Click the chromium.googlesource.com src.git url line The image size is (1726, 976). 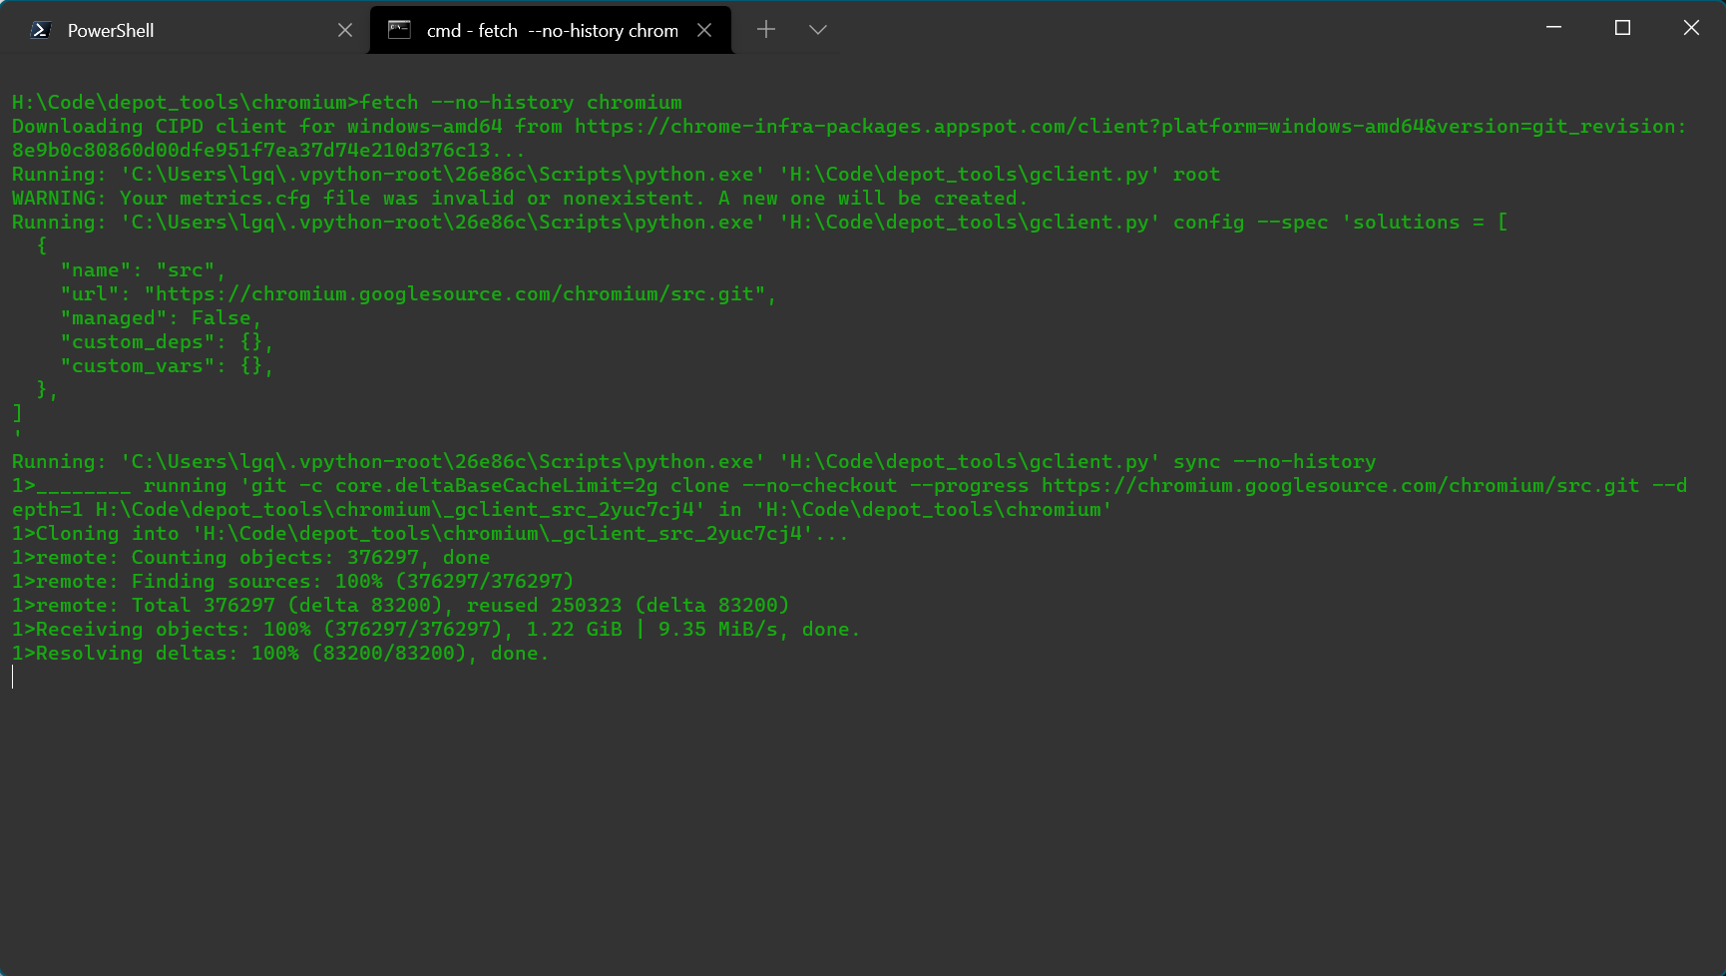pyautogui.click(x=418, y=294)
